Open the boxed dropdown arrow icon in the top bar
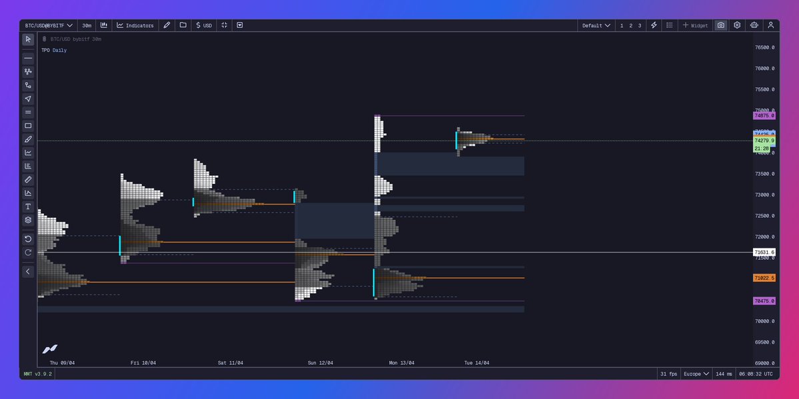799x399 pixels. [239, 25]
